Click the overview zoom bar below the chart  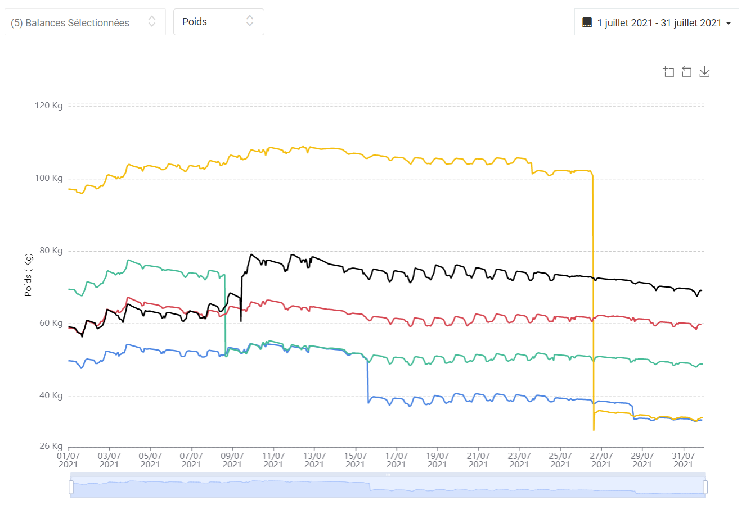388,486
